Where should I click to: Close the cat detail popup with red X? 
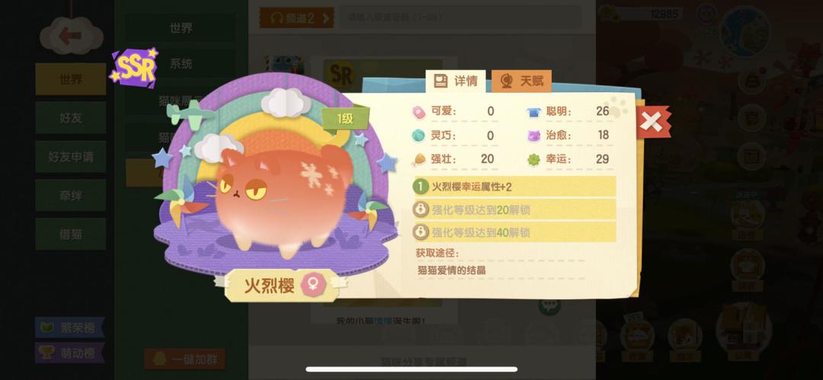(x=652, y=123)
